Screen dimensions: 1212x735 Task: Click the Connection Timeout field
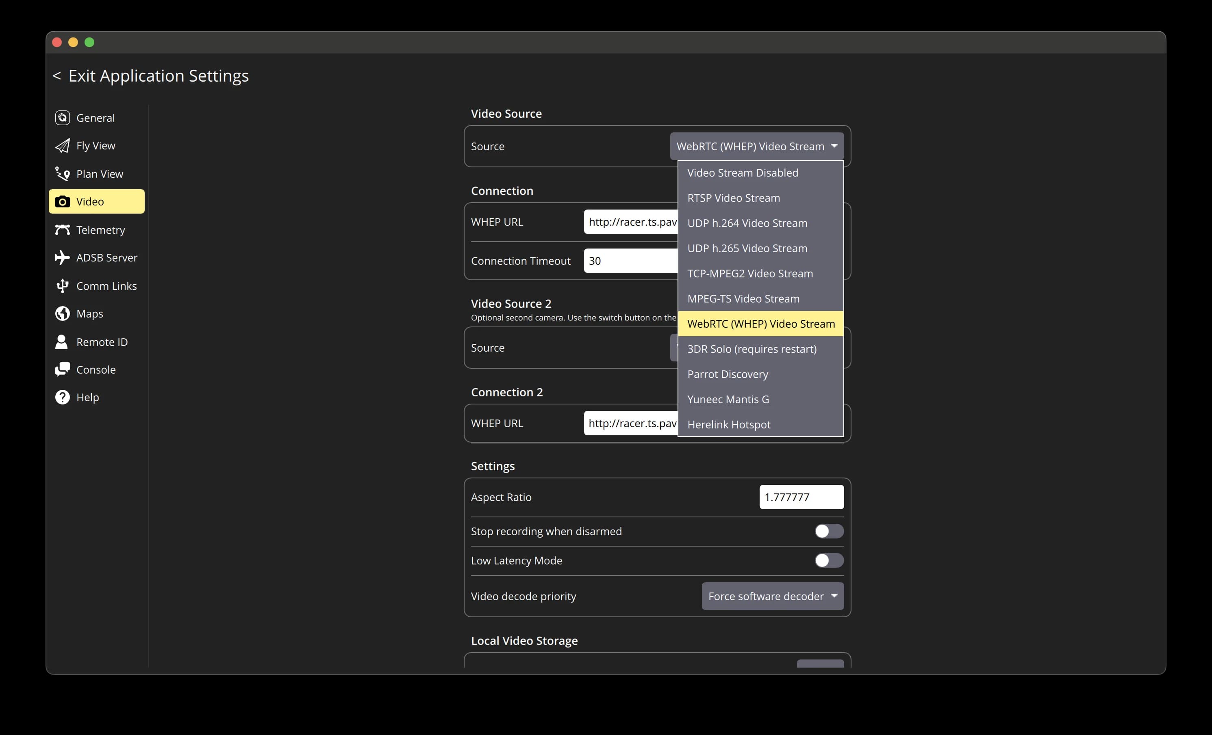[x=631, y=261]
